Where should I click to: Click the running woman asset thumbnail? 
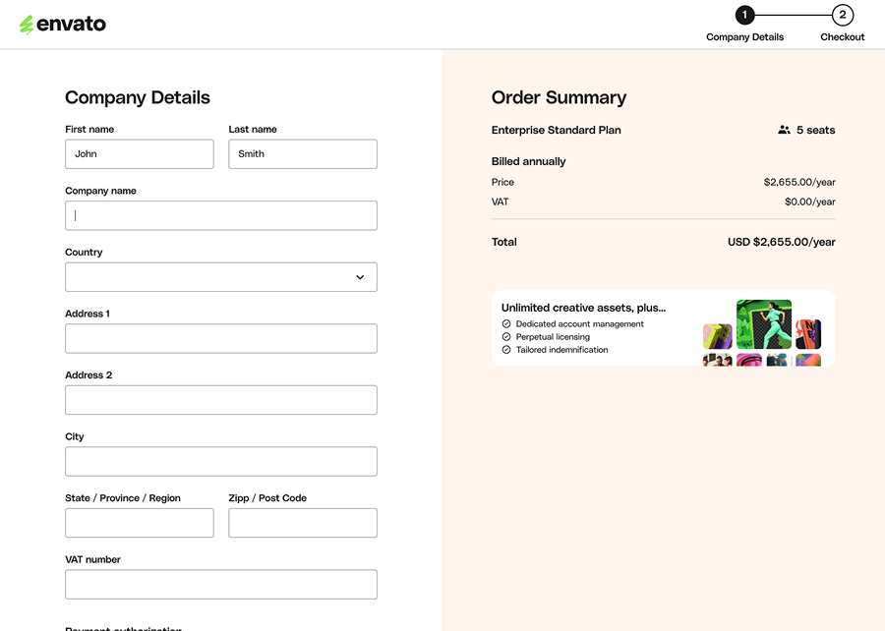click(x=764, y=324)
